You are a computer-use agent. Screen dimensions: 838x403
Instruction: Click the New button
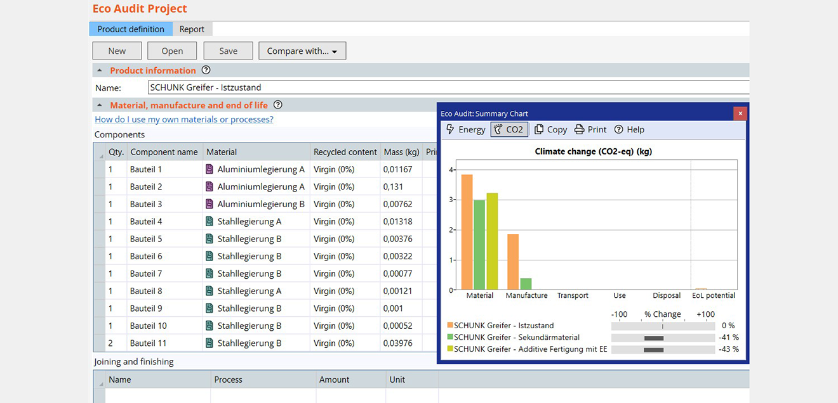click(117, 51)
